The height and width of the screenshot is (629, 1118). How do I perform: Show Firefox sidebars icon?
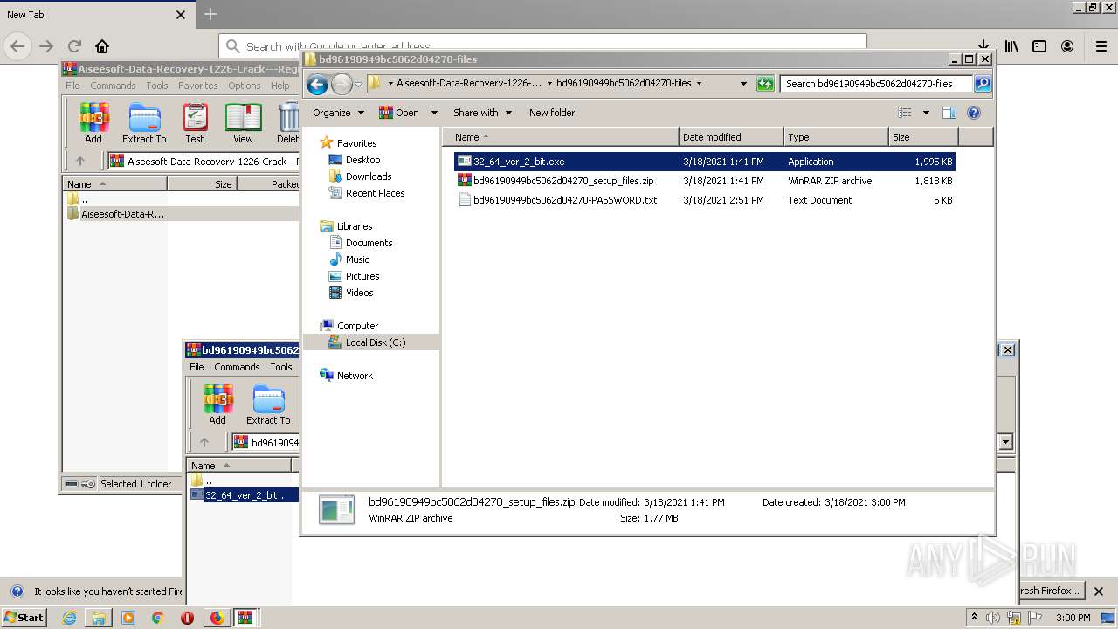1039,46
